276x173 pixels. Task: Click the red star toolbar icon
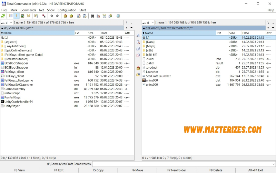44,16
